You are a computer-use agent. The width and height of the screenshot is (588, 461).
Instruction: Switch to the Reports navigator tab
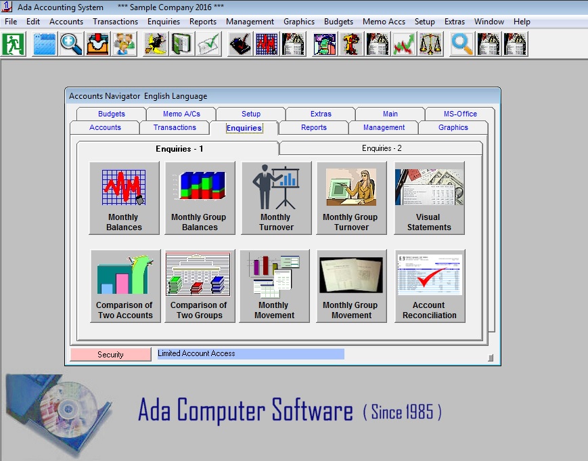point(314,127)
